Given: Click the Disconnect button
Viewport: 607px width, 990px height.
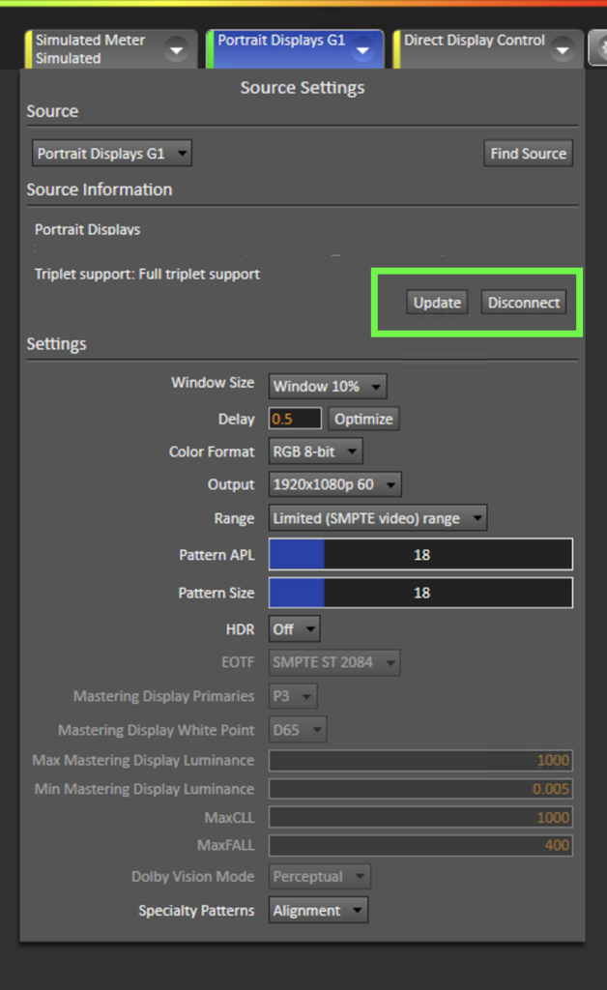Looking at the screenshot, I should click(x=524, y=303).
